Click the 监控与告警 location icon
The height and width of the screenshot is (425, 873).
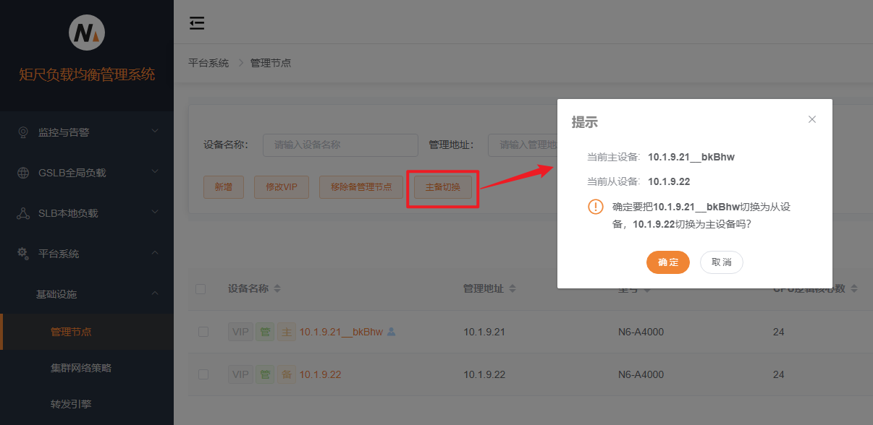[x=23, y=132]
